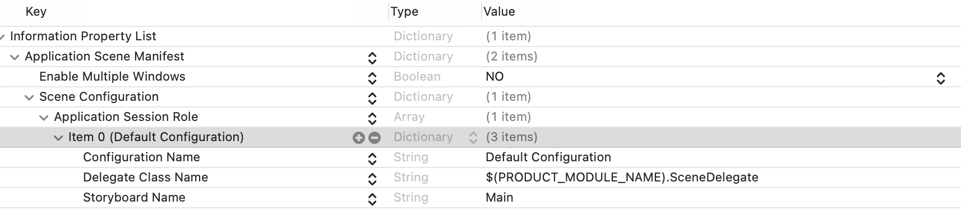This screenshot has height=224, width=961.
Task: Open key stepper for Scene Configuration
Action: 372,97
